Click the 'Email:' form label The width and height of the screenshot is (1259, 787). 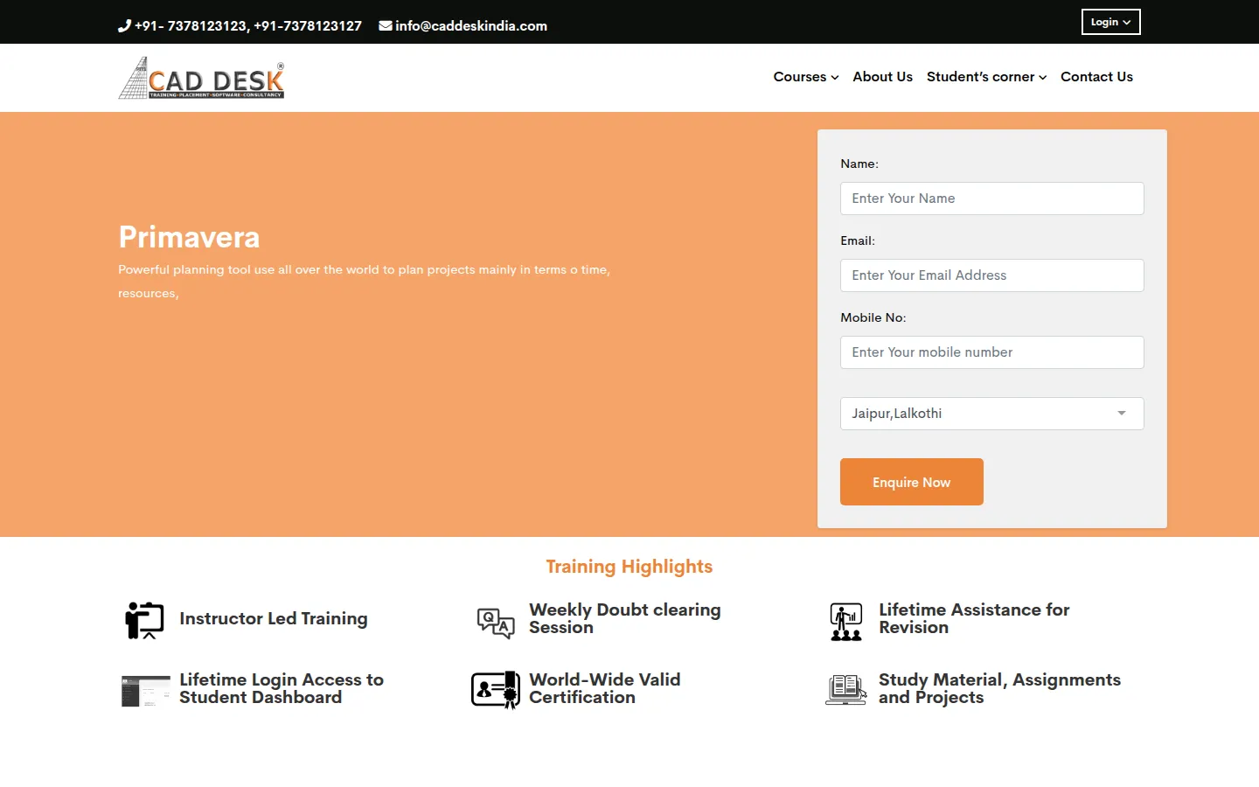[x=858, y=240]
